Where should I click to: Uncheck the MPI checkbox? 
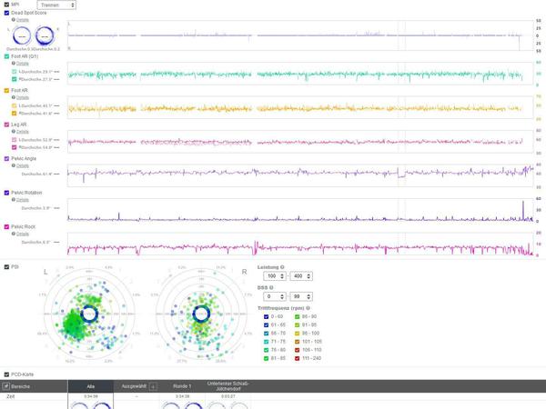coord(6,5)
